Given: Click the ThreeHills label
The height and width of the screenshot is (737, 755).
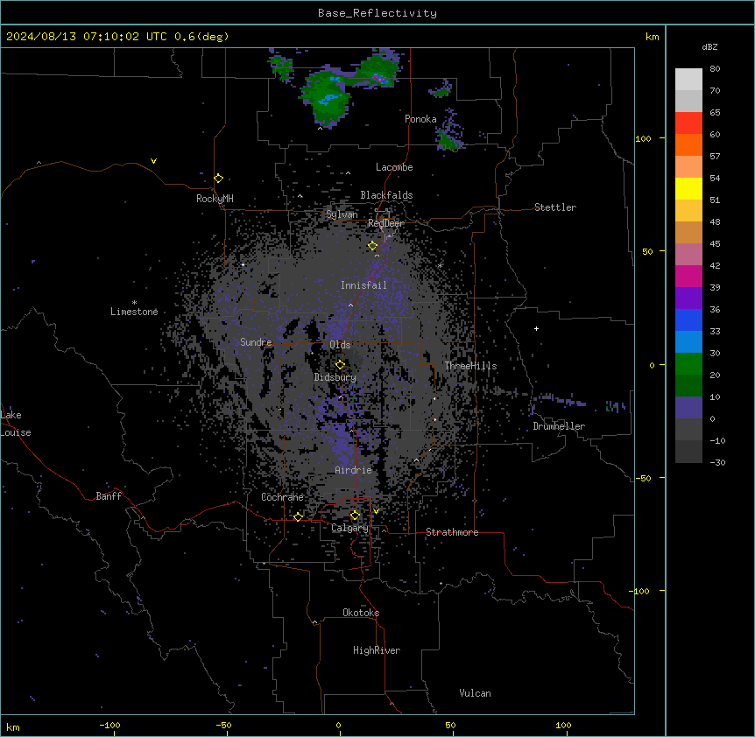Looking at the screenshot, I should [471, 366].
